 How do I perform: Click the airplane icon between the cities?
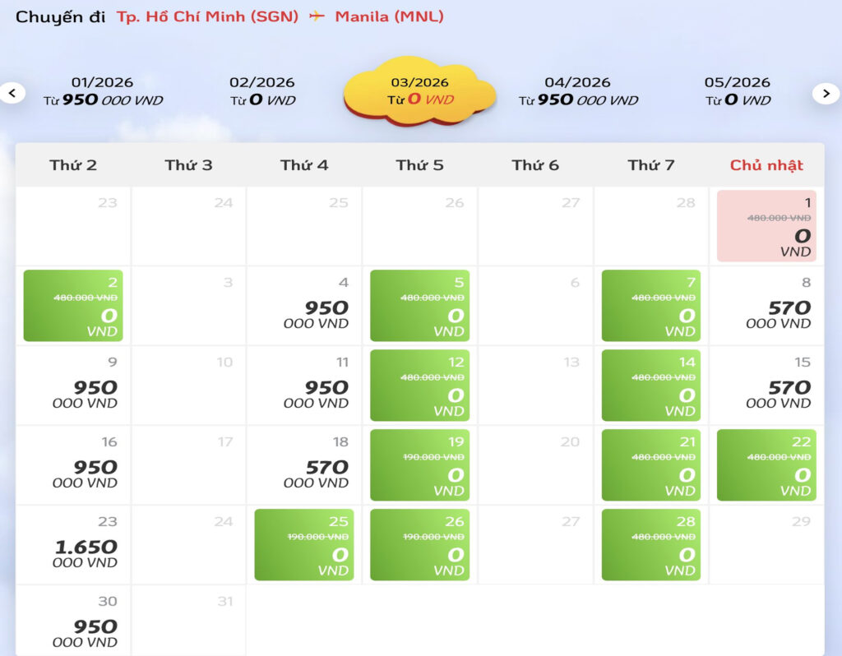pyautogui.click(x=317, y=16)
